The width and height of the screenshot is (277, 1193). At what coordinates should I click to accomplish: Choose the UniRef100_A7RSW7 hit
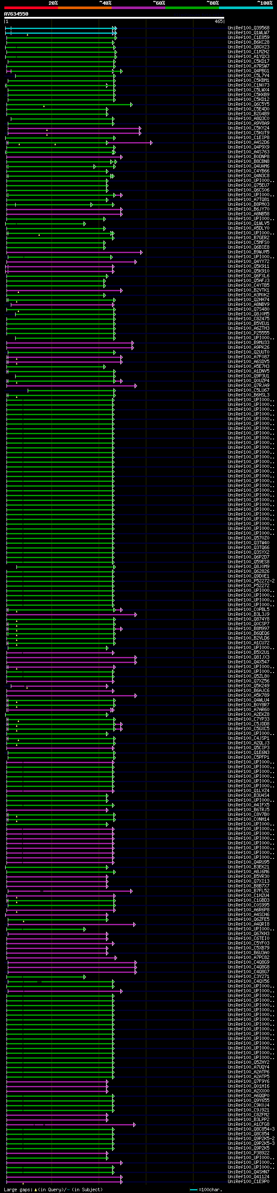click(x=248, y=66)
